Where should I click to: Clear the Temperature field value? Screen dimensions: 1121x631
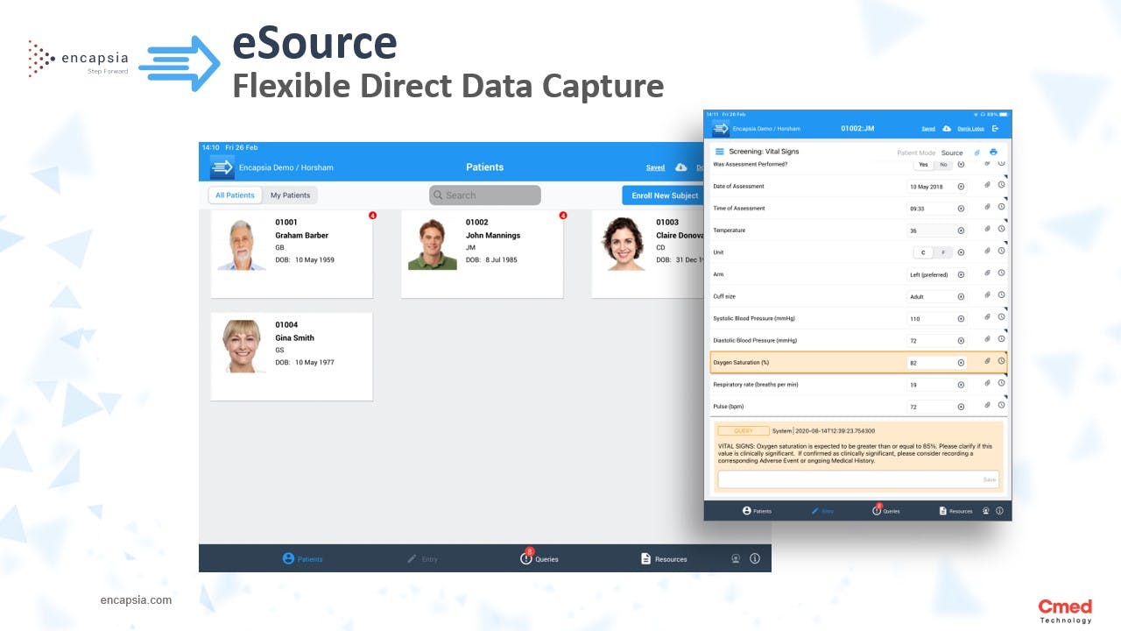click(x=961, y=230)
